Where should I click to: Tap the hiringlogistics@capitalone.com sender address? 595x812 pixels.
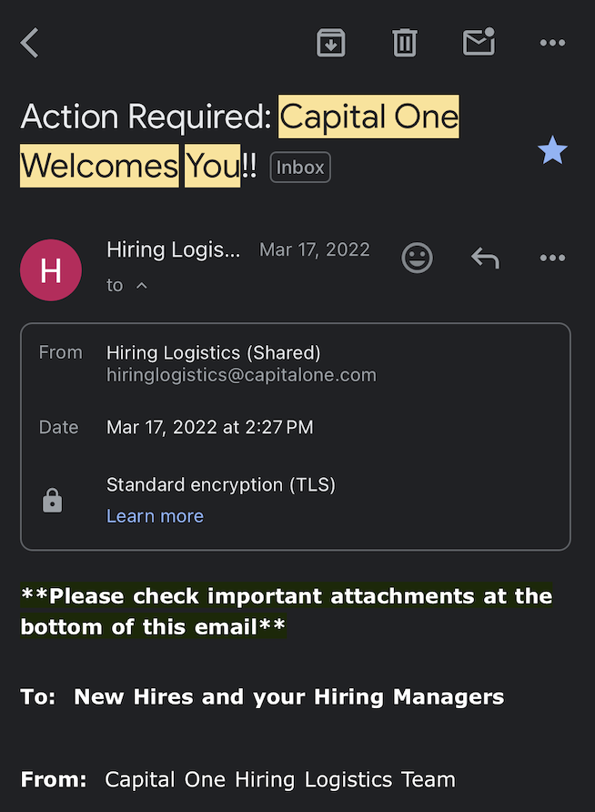(x=241, y=375)
